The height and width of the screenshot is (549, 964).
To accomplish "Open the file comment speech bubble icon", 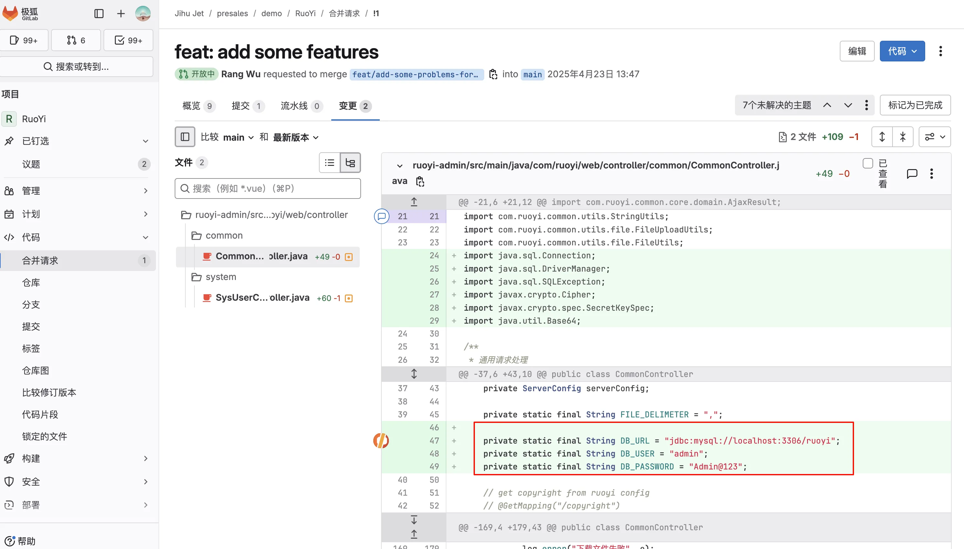I will click(912, 174).
